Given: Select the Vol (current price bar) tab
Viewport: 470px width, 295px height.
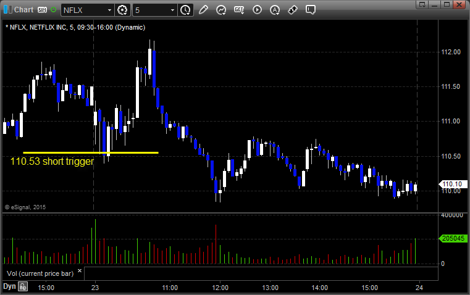Looking at the screenshot, I should (38, 273).
